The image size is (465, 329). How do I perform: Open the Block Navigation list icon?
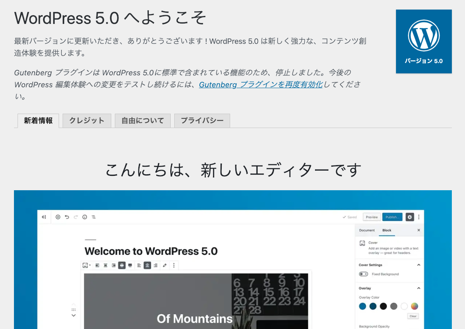tap(93, 217)
